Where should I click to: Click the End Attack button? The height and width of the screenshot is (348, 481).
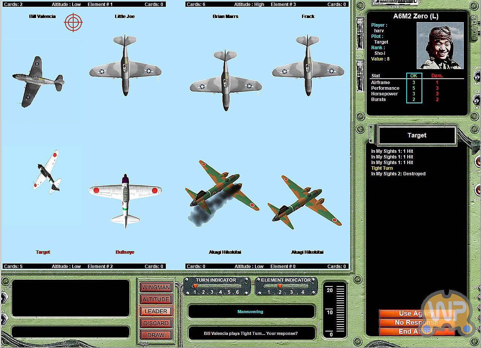click(416, 331)
